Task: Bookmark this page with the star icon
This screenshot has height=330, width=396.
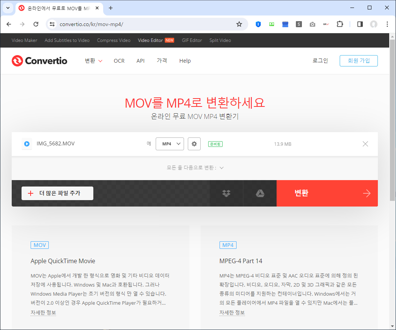Action: pyautogui.click(x=239, y=24)
